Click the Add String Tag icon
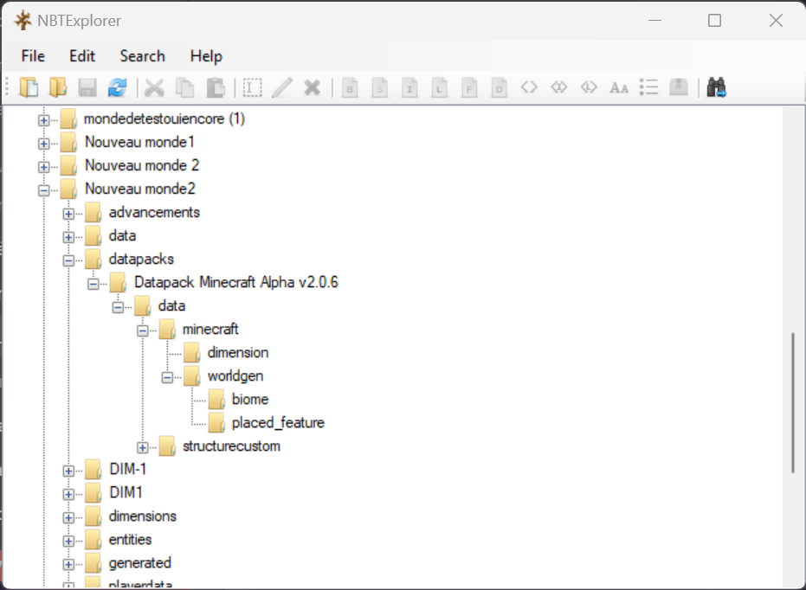Viewport: 806px width, 590px height. tap(618, 87)
